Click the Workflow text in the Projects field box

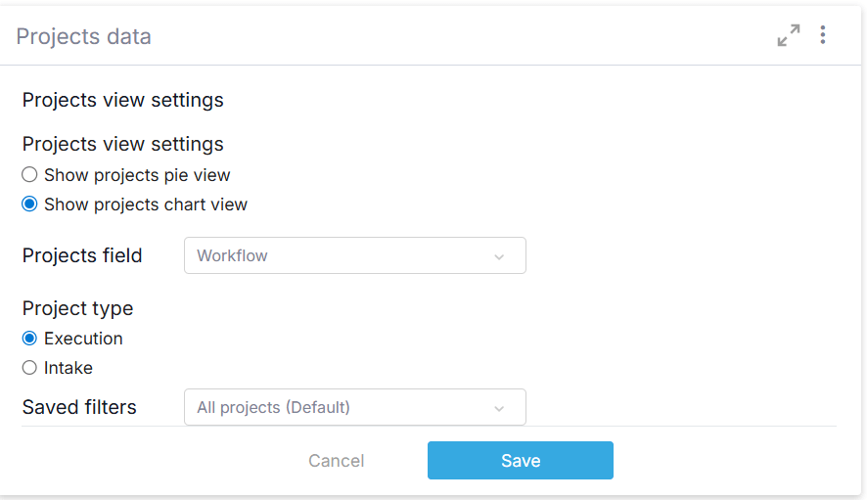(232, 255)
